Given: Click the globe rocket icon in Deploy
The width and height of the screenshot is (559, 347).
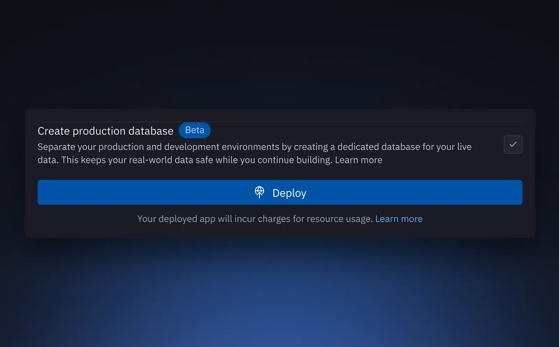Looking at the screenshot, I should (259, 192).
